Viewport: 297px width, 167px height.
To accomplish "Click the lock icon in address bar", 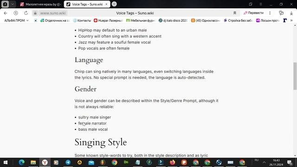I will [x=35, y=13].
